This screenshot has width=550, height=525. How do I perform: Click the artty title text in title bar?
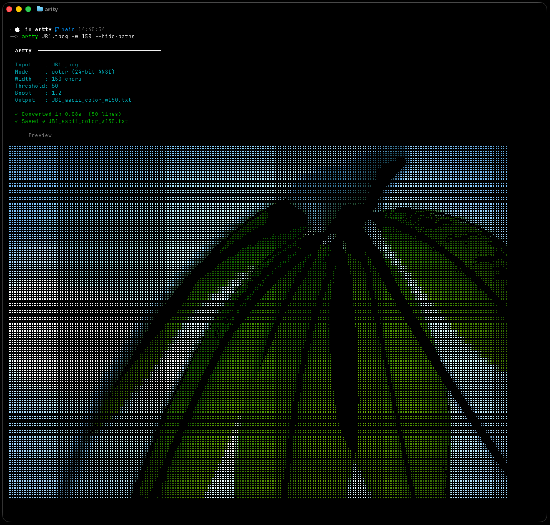coord(52,9)
